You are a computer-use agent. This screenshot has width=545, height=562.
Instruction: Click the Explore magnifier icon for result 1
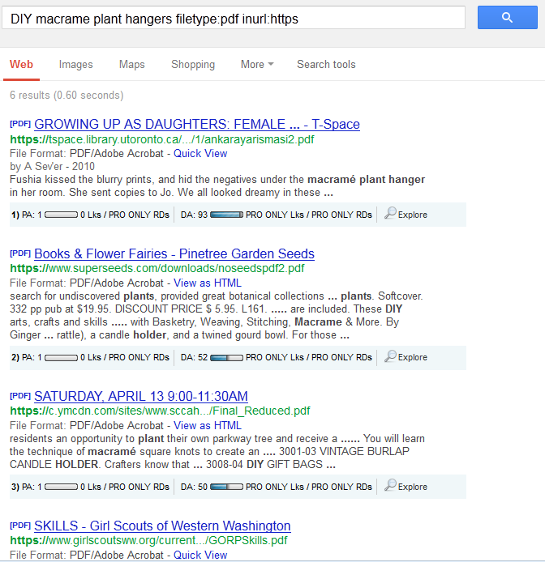pos(390,213)
